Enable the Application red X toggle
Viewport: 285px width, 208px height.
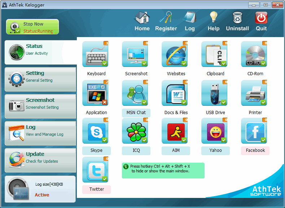[105, 102]
